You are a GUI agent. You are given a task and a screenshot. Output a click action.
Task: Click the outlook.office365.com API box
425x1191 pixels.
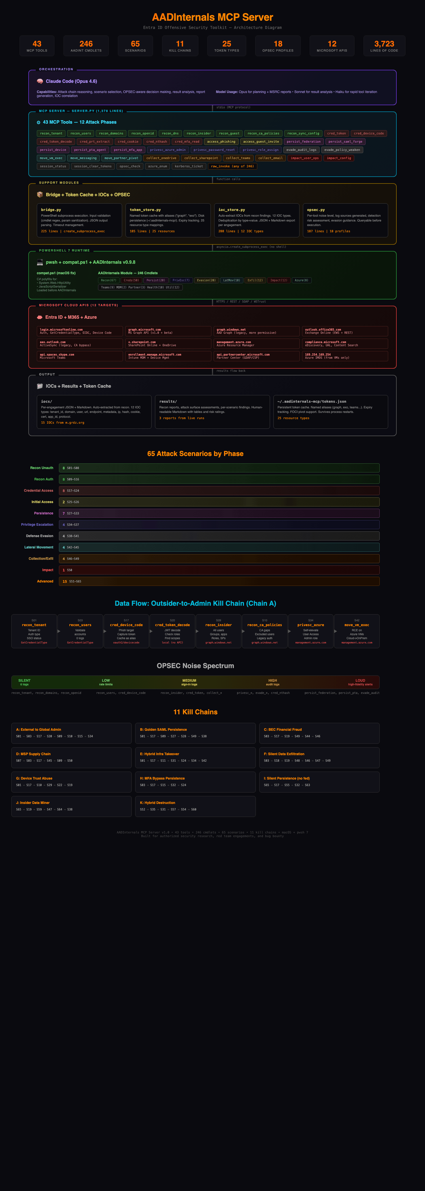pyautogui.click(x=345, y=331)
